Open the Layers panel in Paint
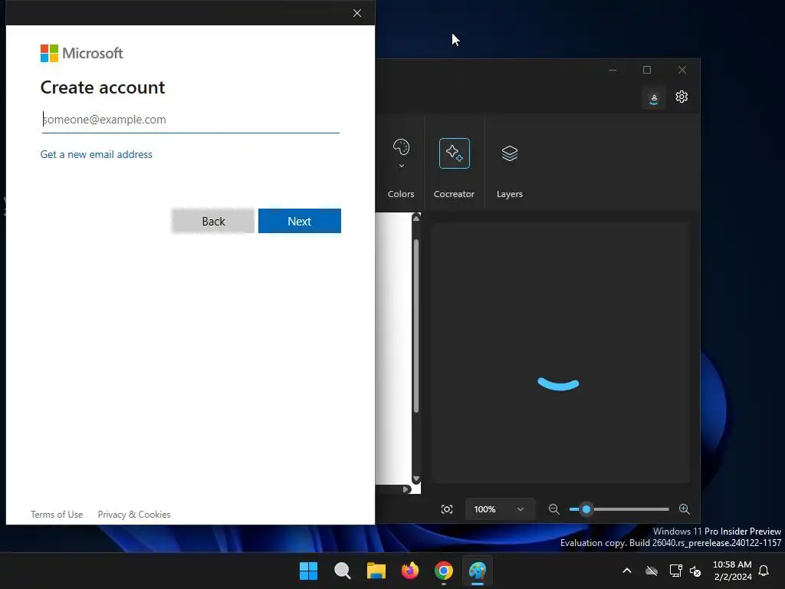The image size is (785, 589). pyautogui.click(x=510, y=153)
